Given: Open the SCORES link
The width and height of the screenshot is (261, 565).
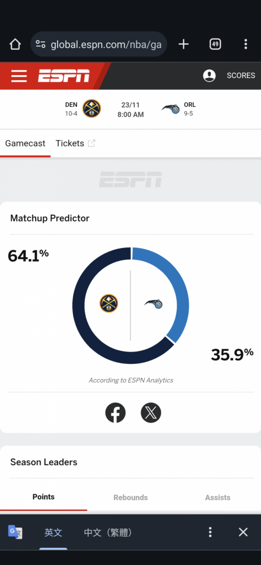Looking at the screenshot, I should [x=241, y=76].
